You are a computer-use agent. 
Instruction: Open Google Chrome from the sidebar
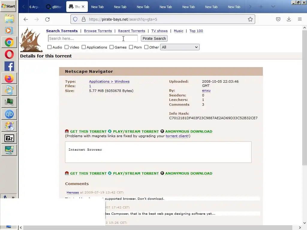[9, 43]
